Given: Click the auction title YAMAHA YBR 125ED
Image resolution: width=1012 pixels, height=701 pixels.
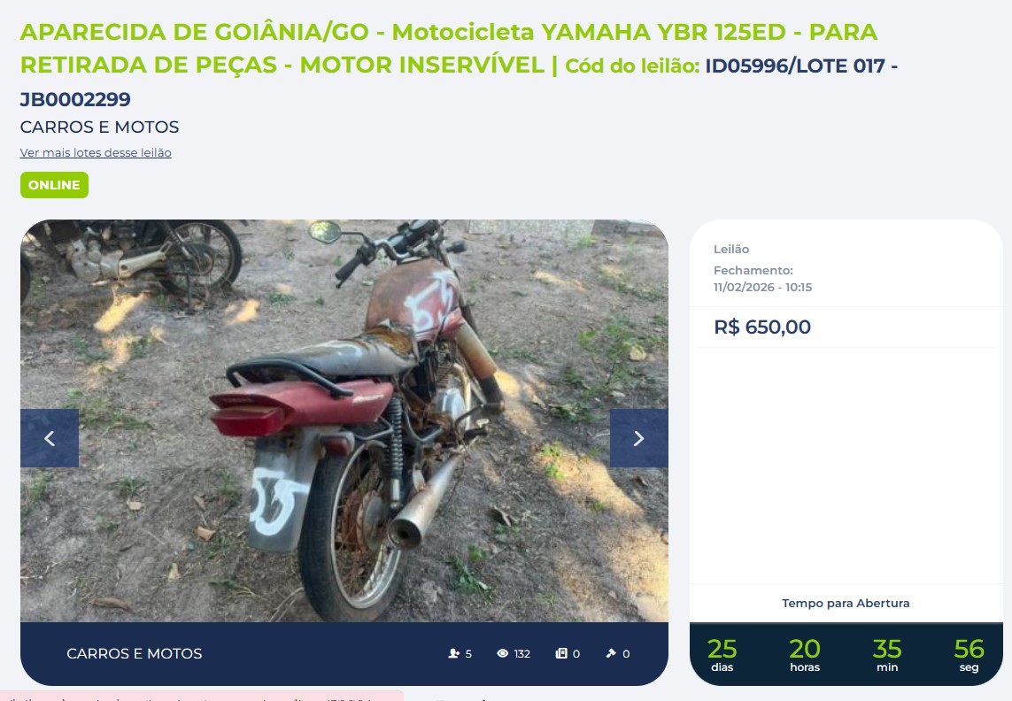Looking at the screenshot, I should tap(663, 32).
